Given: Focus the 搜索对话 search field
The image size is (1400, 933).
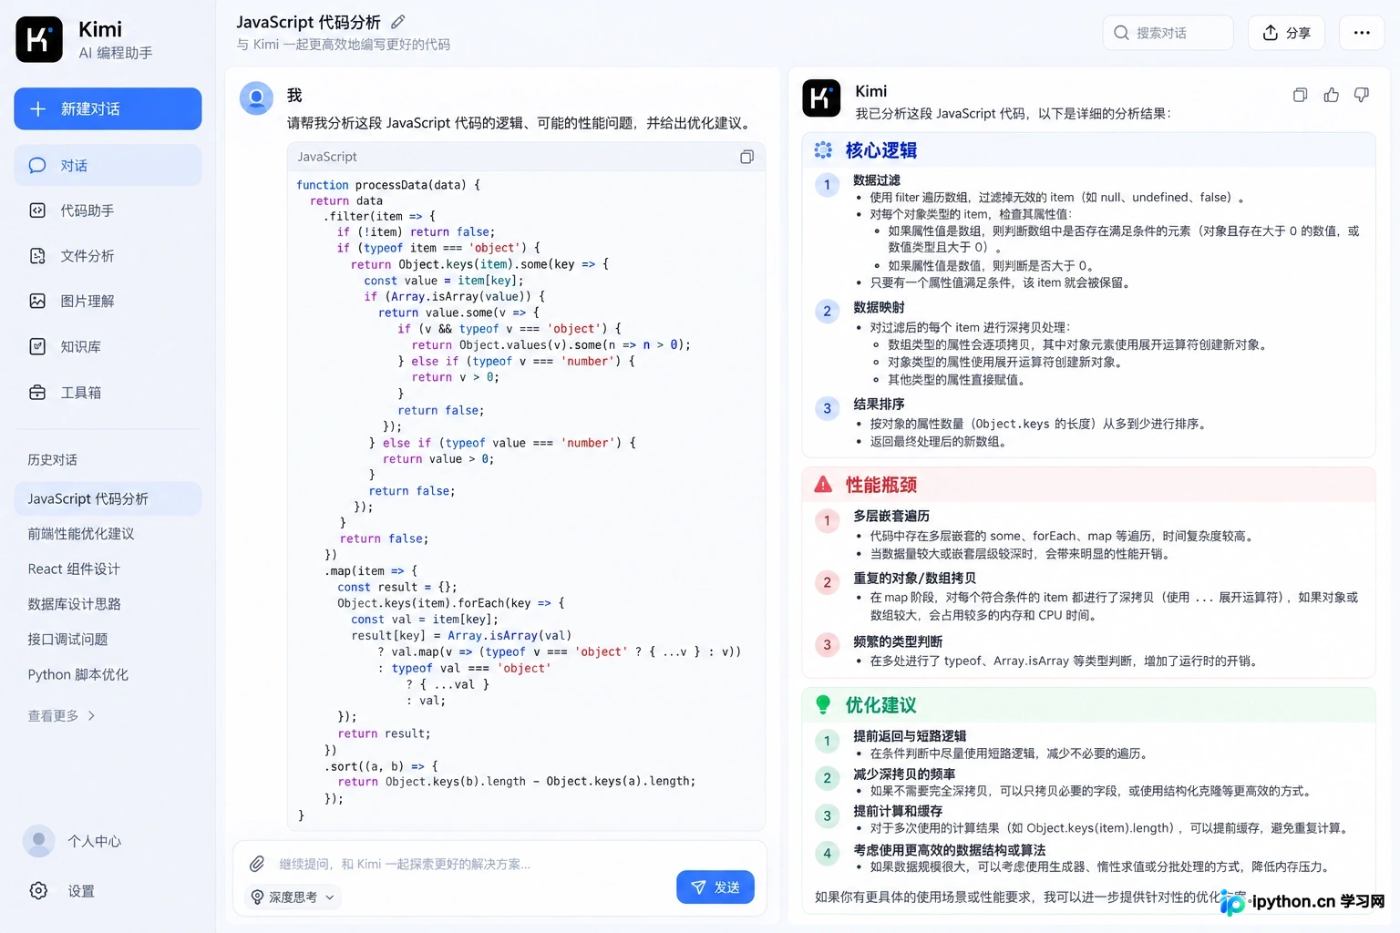Looking at the screenshot, I should coord(1168,33).
